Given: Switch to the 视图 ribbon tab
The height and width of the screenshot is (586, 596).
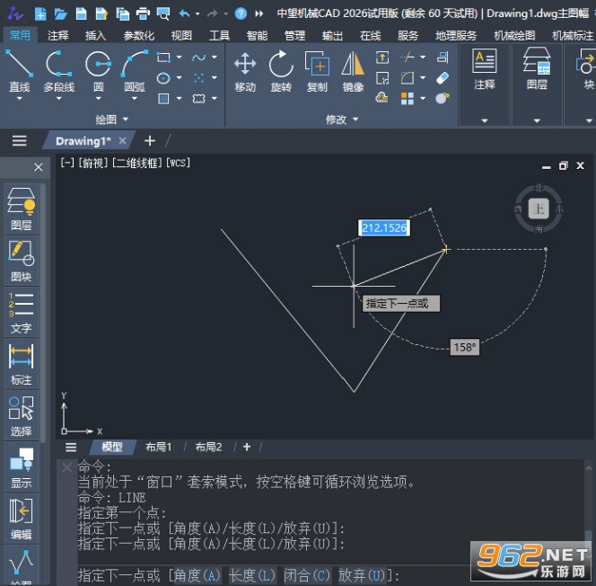Looking at the screenshot, I should (181, 36).
